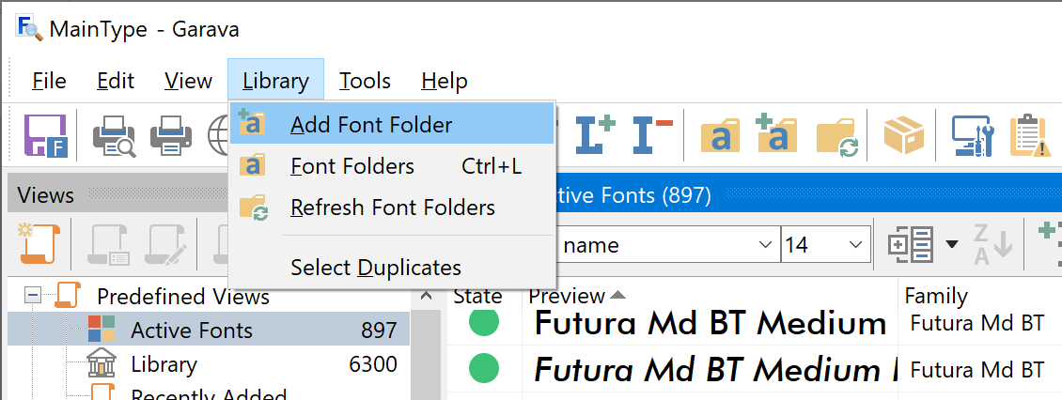Click the grouping layout icon in font list toolbar
This screenshot has height=400, width=1062.
(911, 244)
